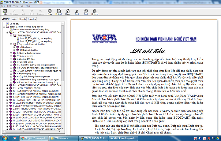Switch to the Search tab
221x141 pixels.
click(x=23, y=19)
